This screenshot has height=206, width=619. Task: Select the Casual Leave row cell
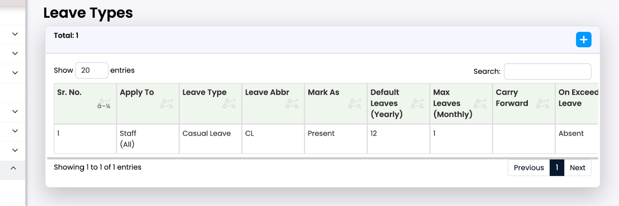point(207,133)
